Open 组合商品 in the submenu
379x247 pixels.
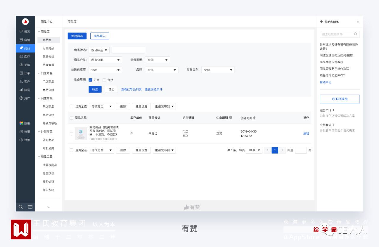(x=48, y=48)
